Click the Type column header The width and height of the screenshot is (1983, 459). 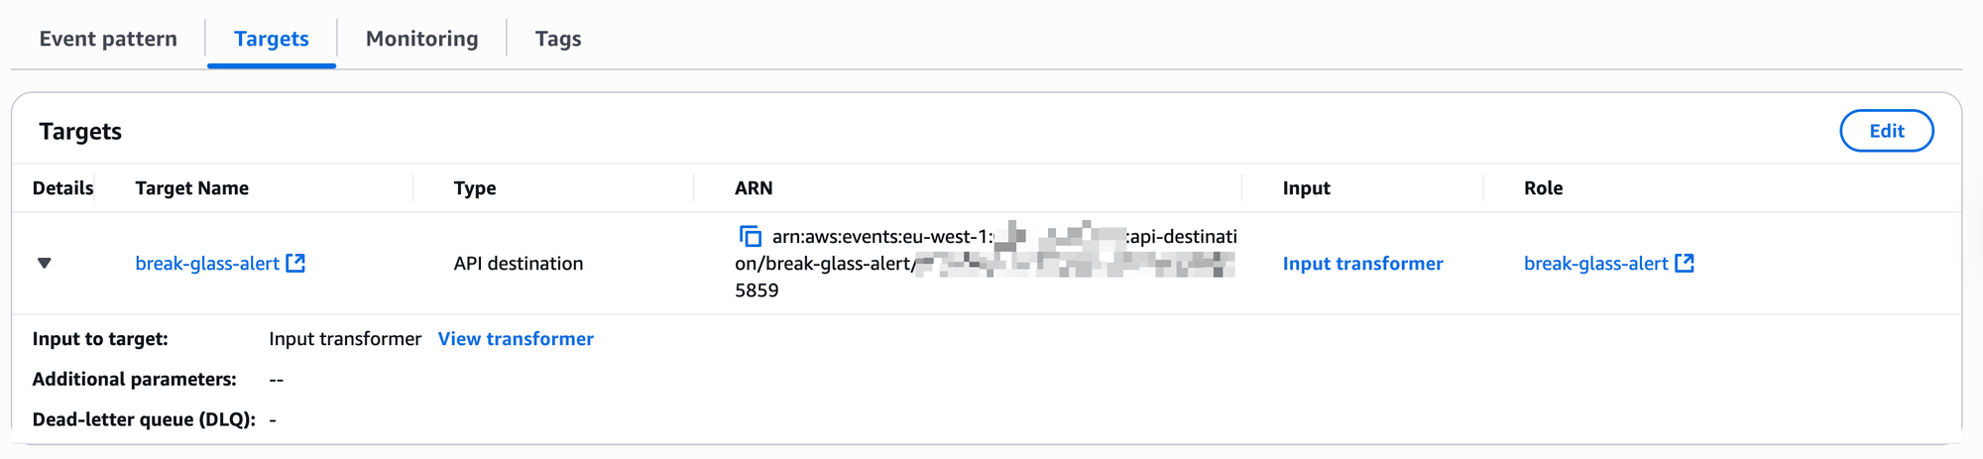pyautogui.click(x=475, y=188)
